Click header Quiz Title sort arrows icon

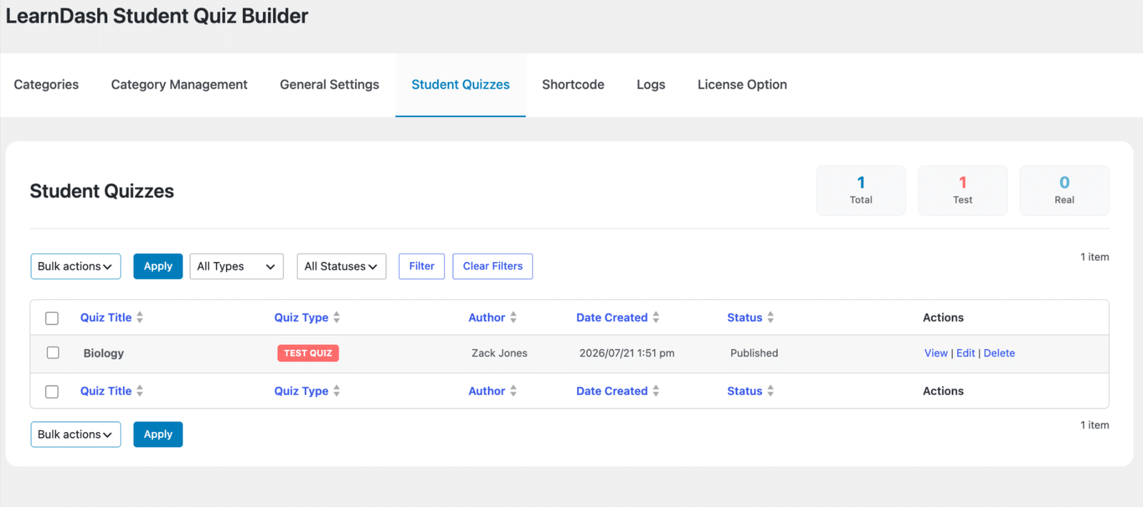140,318
